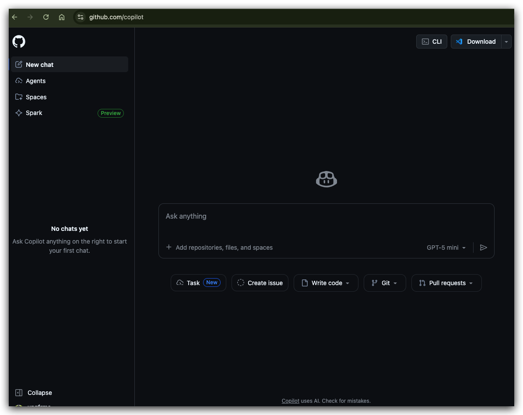
Task: Click the New badge on Task
Action: 212,282
